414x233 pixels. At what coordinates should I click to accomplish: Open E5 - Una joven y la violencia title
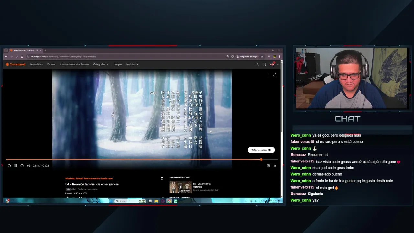202,185
